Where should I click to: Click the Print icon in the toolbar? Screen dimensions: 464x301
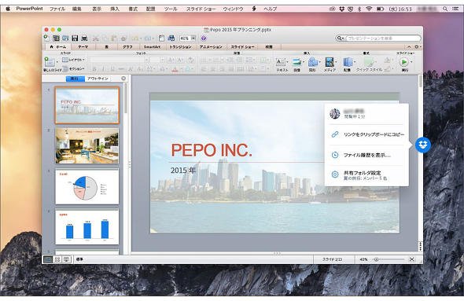[x=84, y=39]
